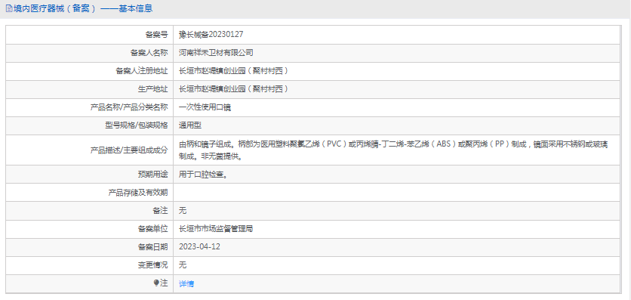Screen dimensions: 631x300
Task: Select record number 豫长械备20230127
Action: coord(211,35)
